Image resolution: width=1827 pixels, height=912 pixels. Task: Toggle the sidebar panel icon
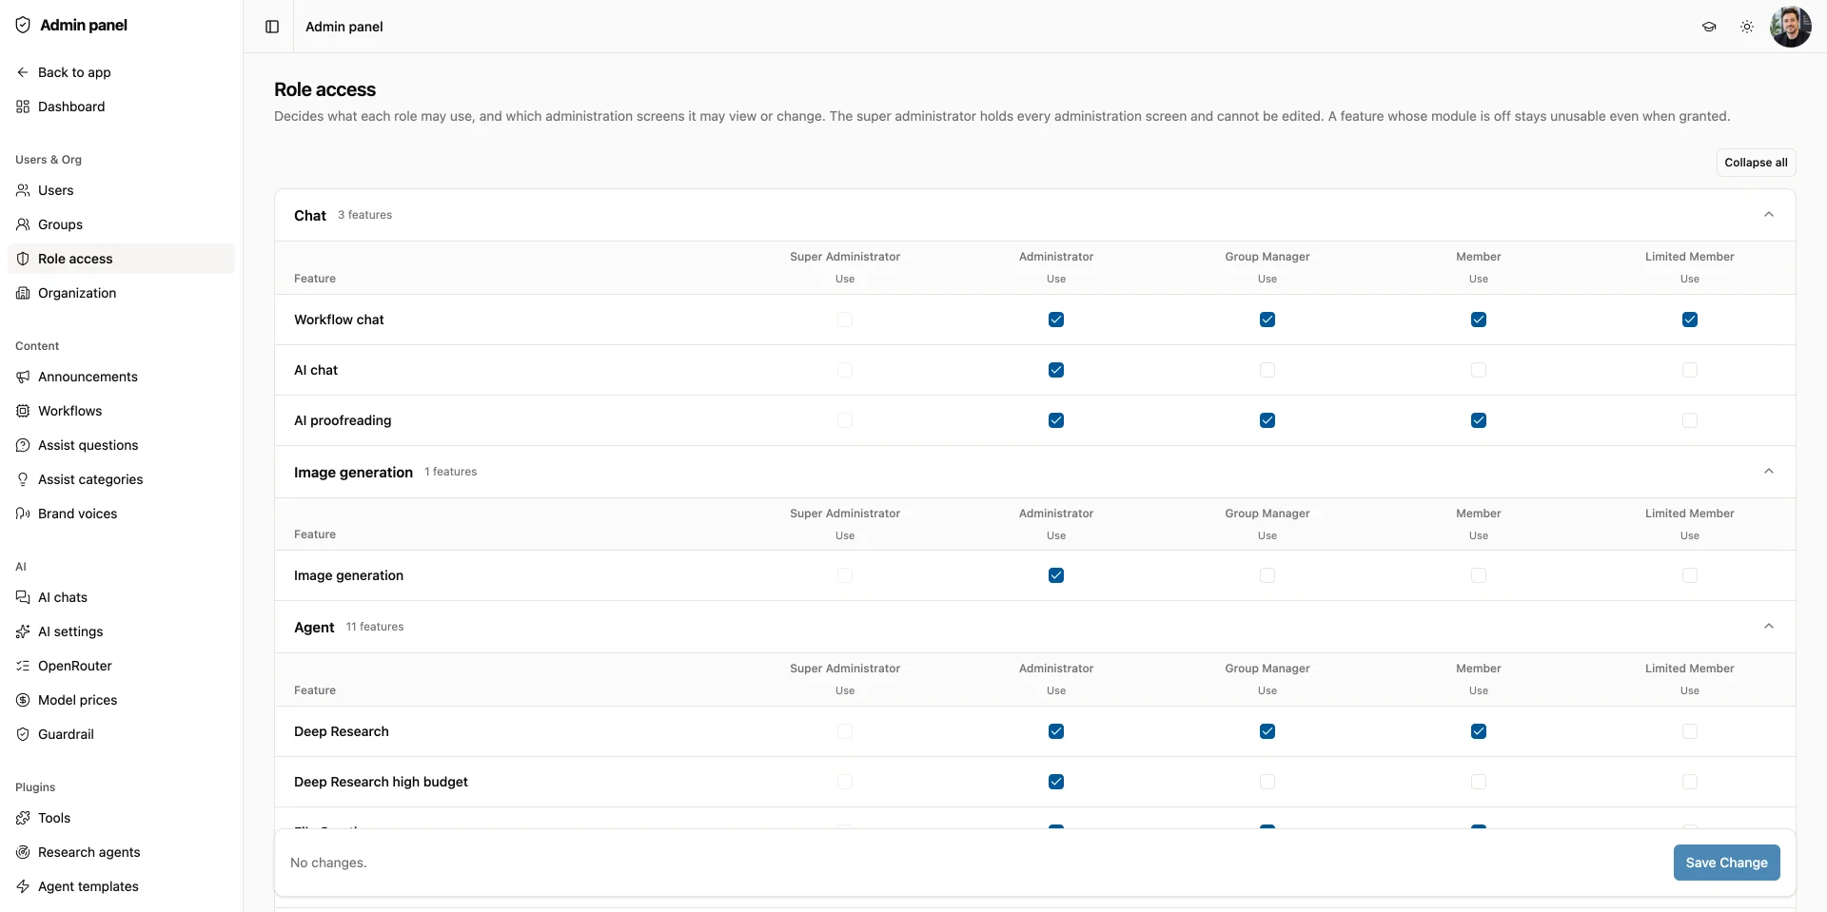pos(272,27)
